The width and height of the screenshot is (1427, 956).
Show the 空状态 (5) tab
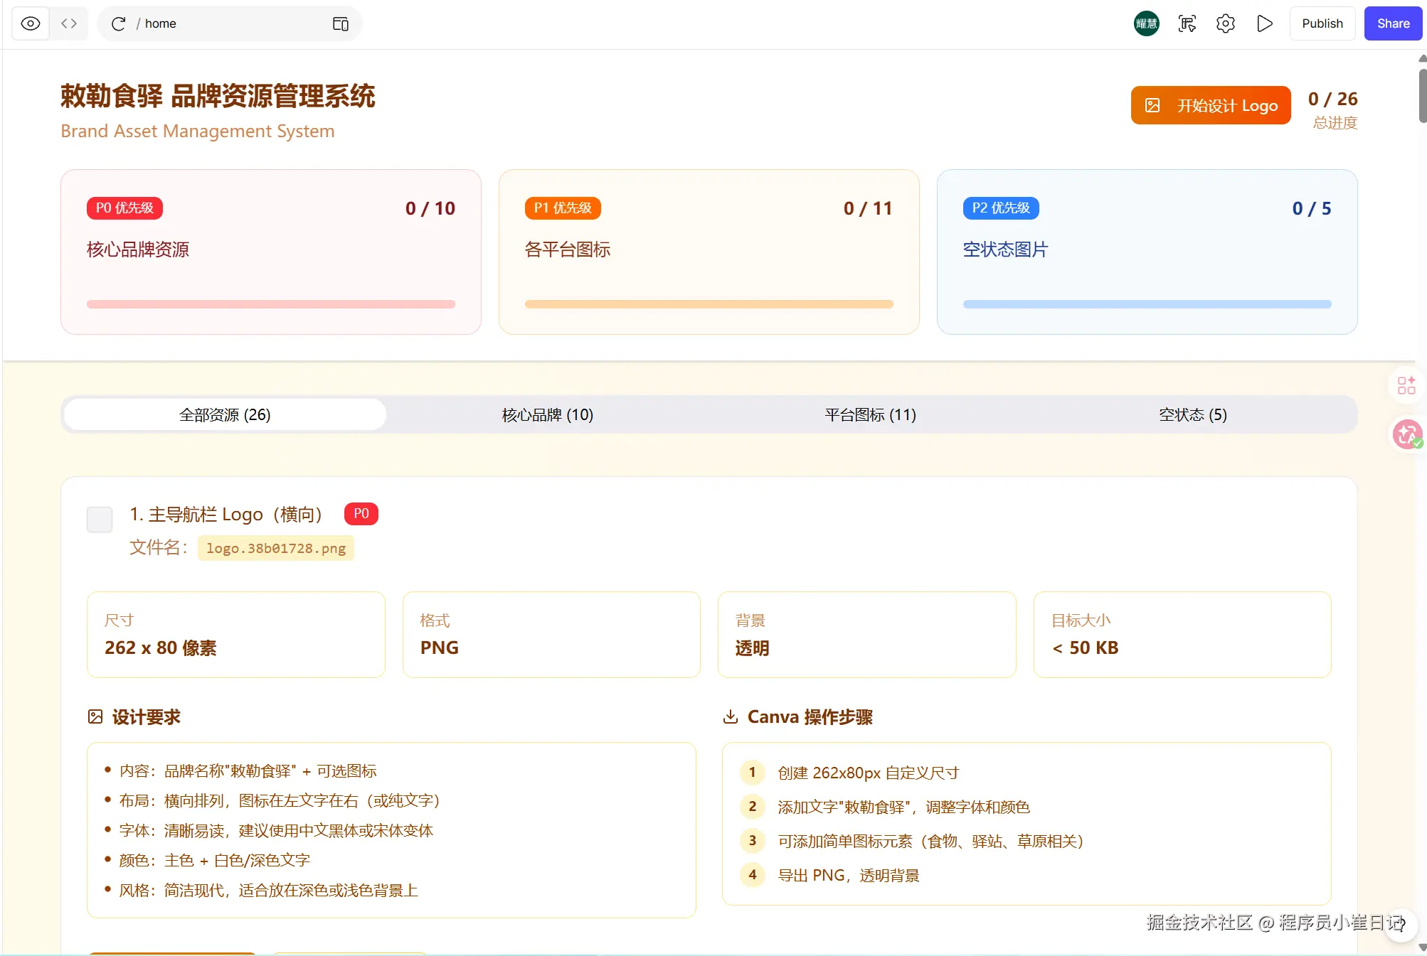[1193, 414]
